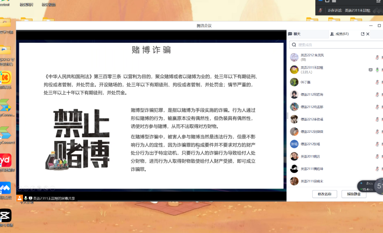Click the 搜索成员 search field
This screenshot has height=233, width=383.
(x=335, y=45)
